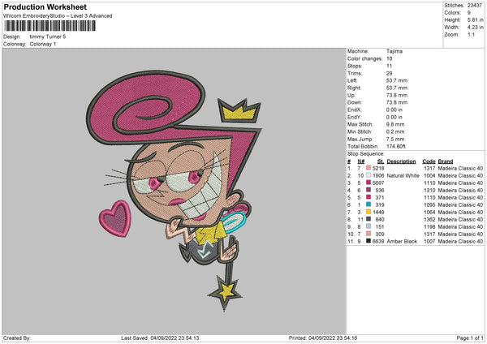
Task: Click Madeira Classic 40 in stop 4 row
Action: click(460, 190)
